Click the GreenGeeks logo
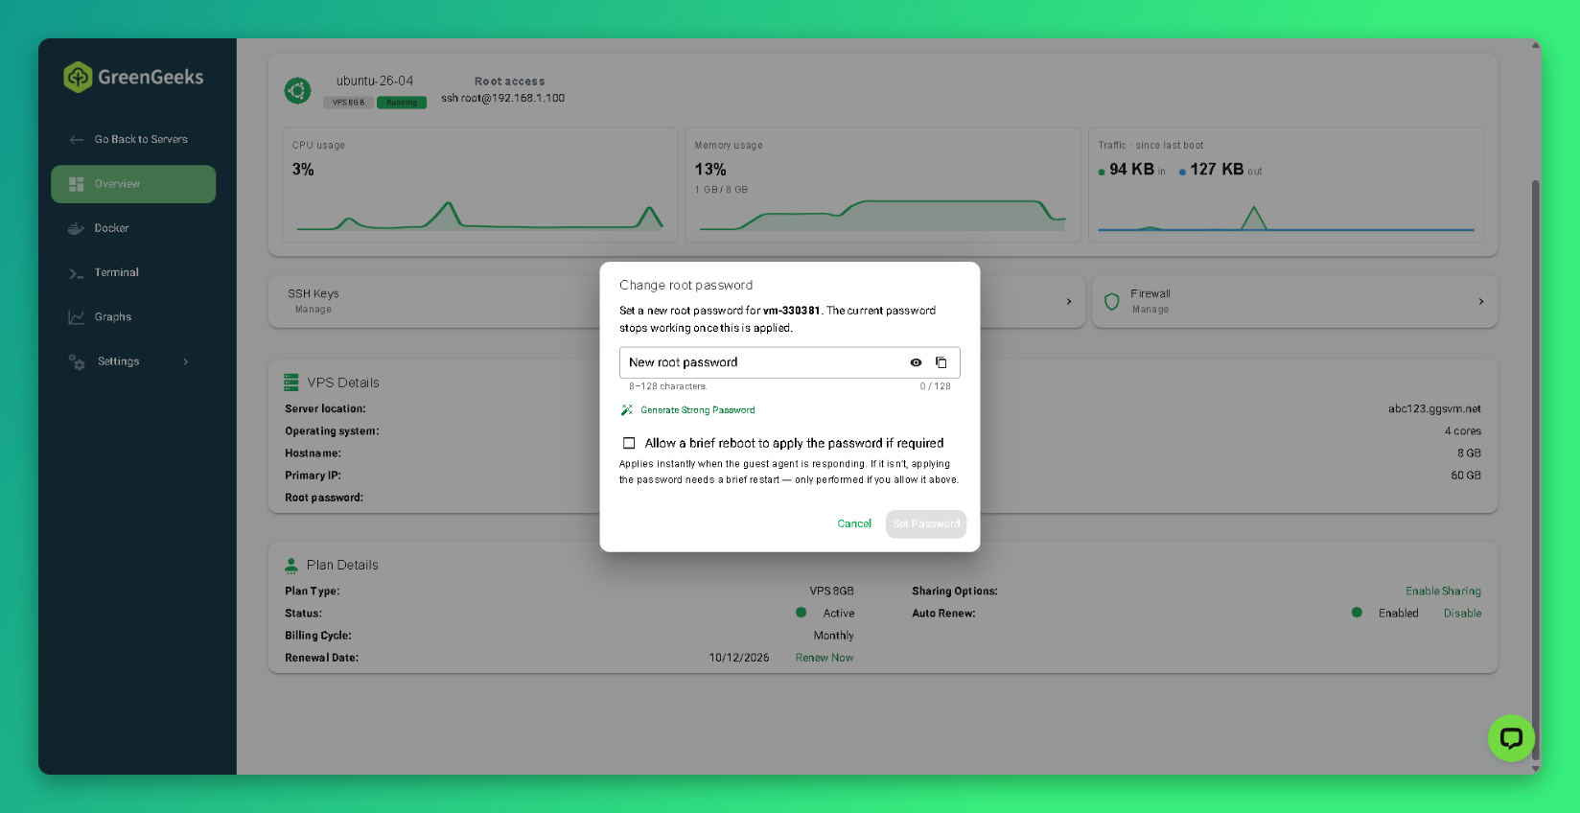The width and height of the screenshot is (1580, 813). tap(133, 77)
